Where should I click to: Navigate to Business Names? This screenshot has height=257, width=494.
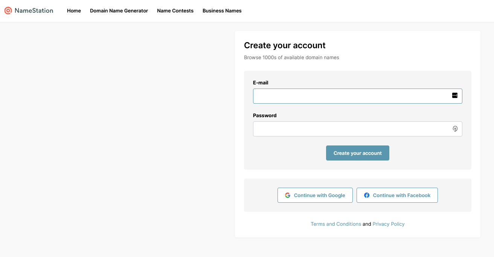point(222,11)
